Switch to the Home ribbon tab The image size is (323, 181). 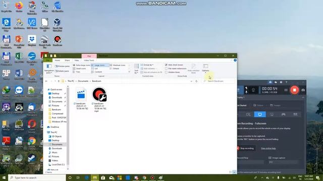pos(57,60)
